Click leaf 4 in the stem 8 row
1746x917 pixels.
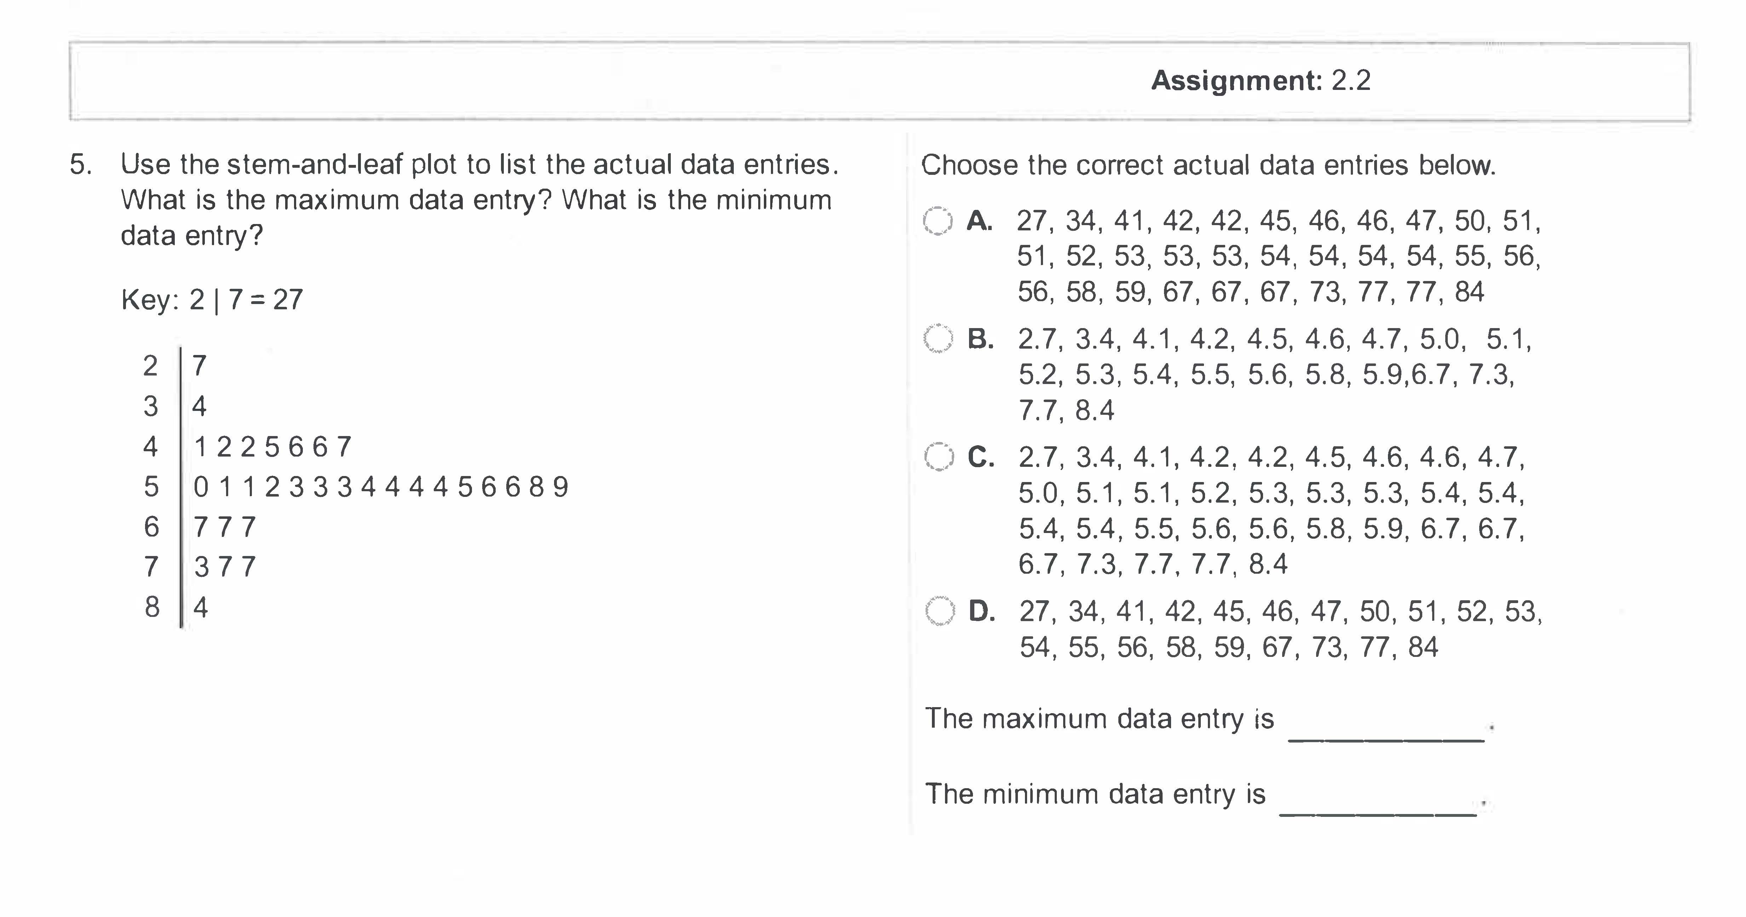201,607
